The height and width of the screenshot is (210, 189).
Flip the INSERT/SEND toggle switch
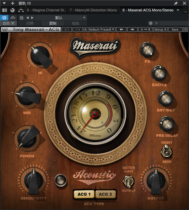167,151
